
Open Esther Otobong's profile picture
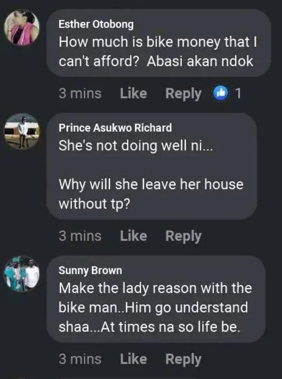[x=22, y=28]
